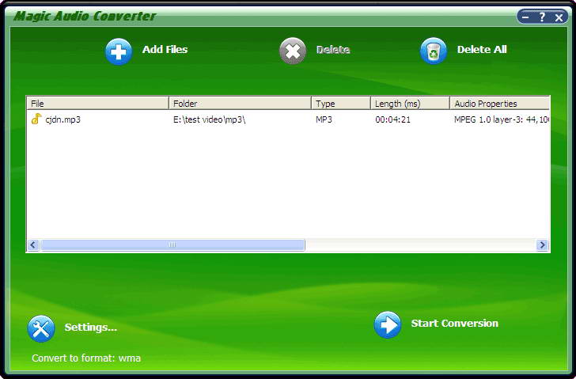Sort by the Type column header

tap(341, 104)
